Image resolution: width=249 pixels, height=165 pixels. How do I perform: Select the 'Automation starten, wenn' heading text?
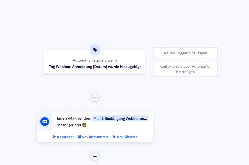pos(95,60)
